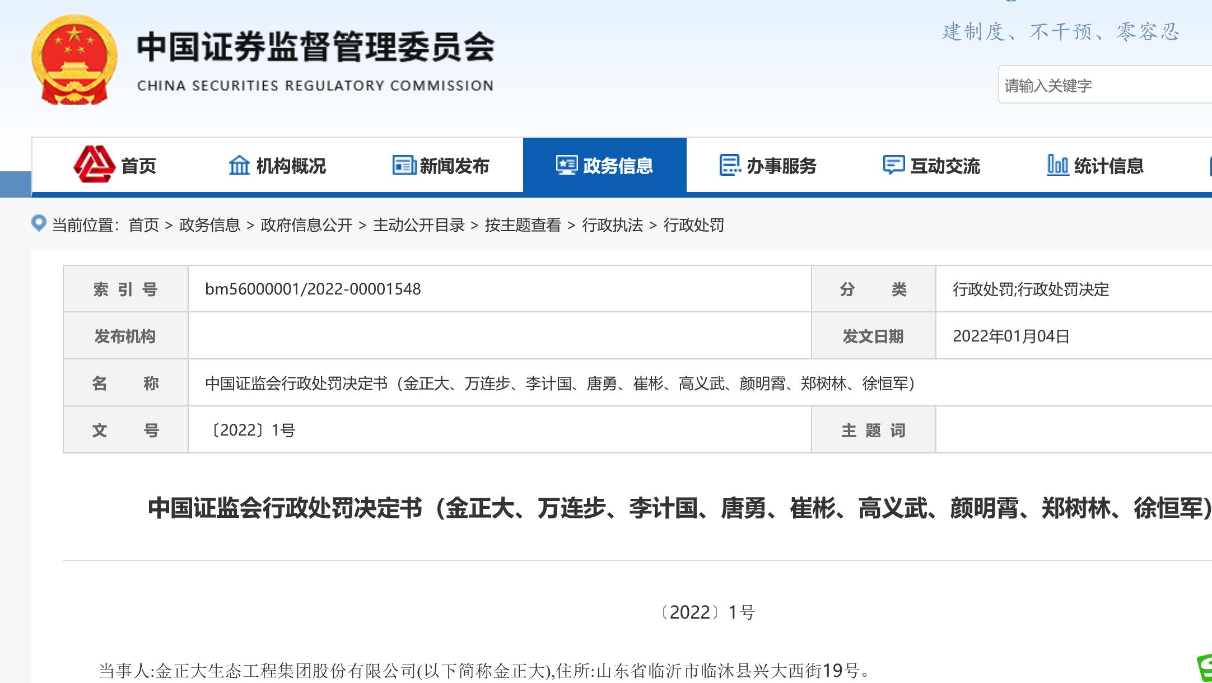Click the government affairs monitor icon

(x=567, y=165)
